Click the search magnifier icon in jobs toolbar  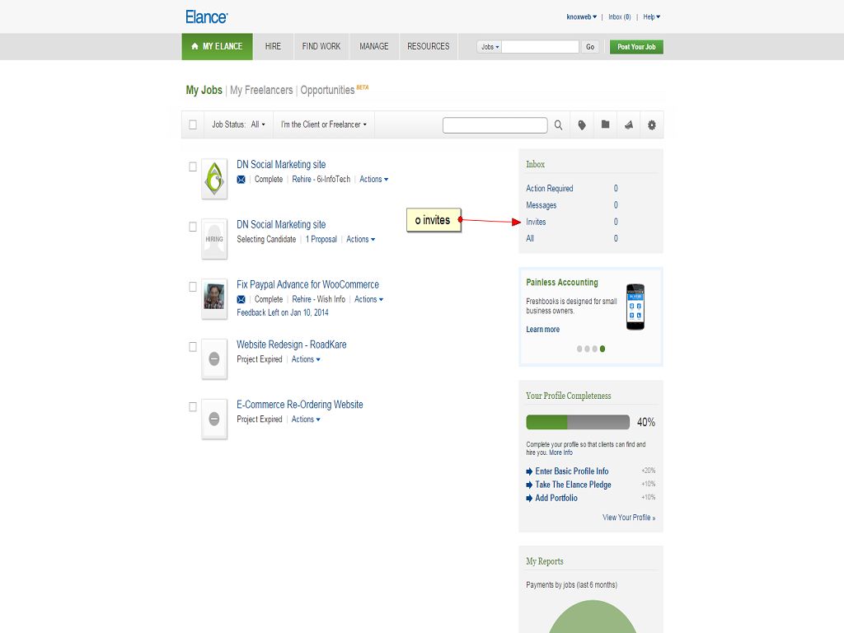pos(558,125)
